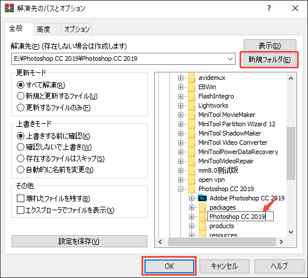Click the folder tree scroll-up arrow
This screenshot has width=308, height=278.
[291, 78]
